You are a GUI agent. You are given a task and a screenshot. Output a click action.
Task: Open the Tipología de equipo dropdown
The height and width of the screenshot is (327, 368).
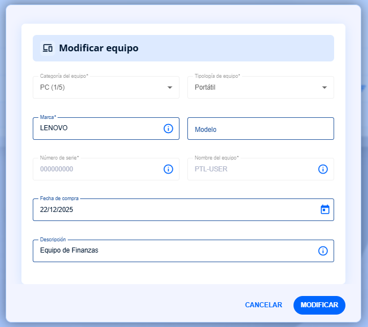tap(261, 87)
